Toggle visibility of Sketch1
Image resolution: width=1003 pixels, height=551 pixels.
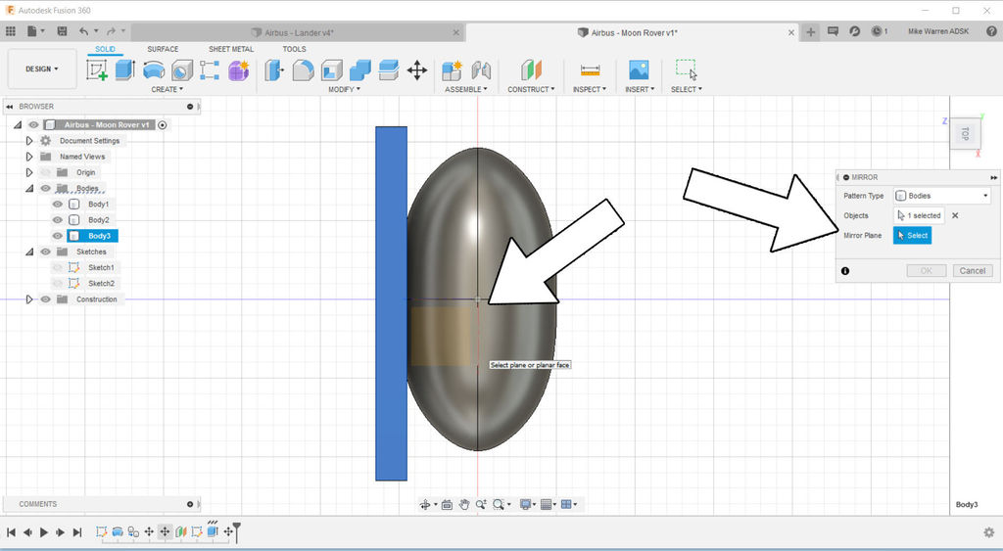click(58, 267)
